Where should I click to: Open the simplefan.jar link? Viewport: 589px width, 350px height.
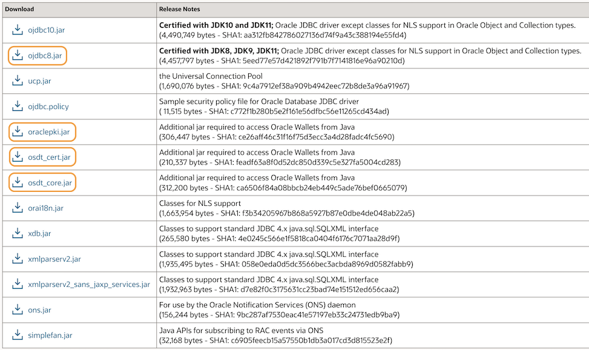(x=50, y=335)
